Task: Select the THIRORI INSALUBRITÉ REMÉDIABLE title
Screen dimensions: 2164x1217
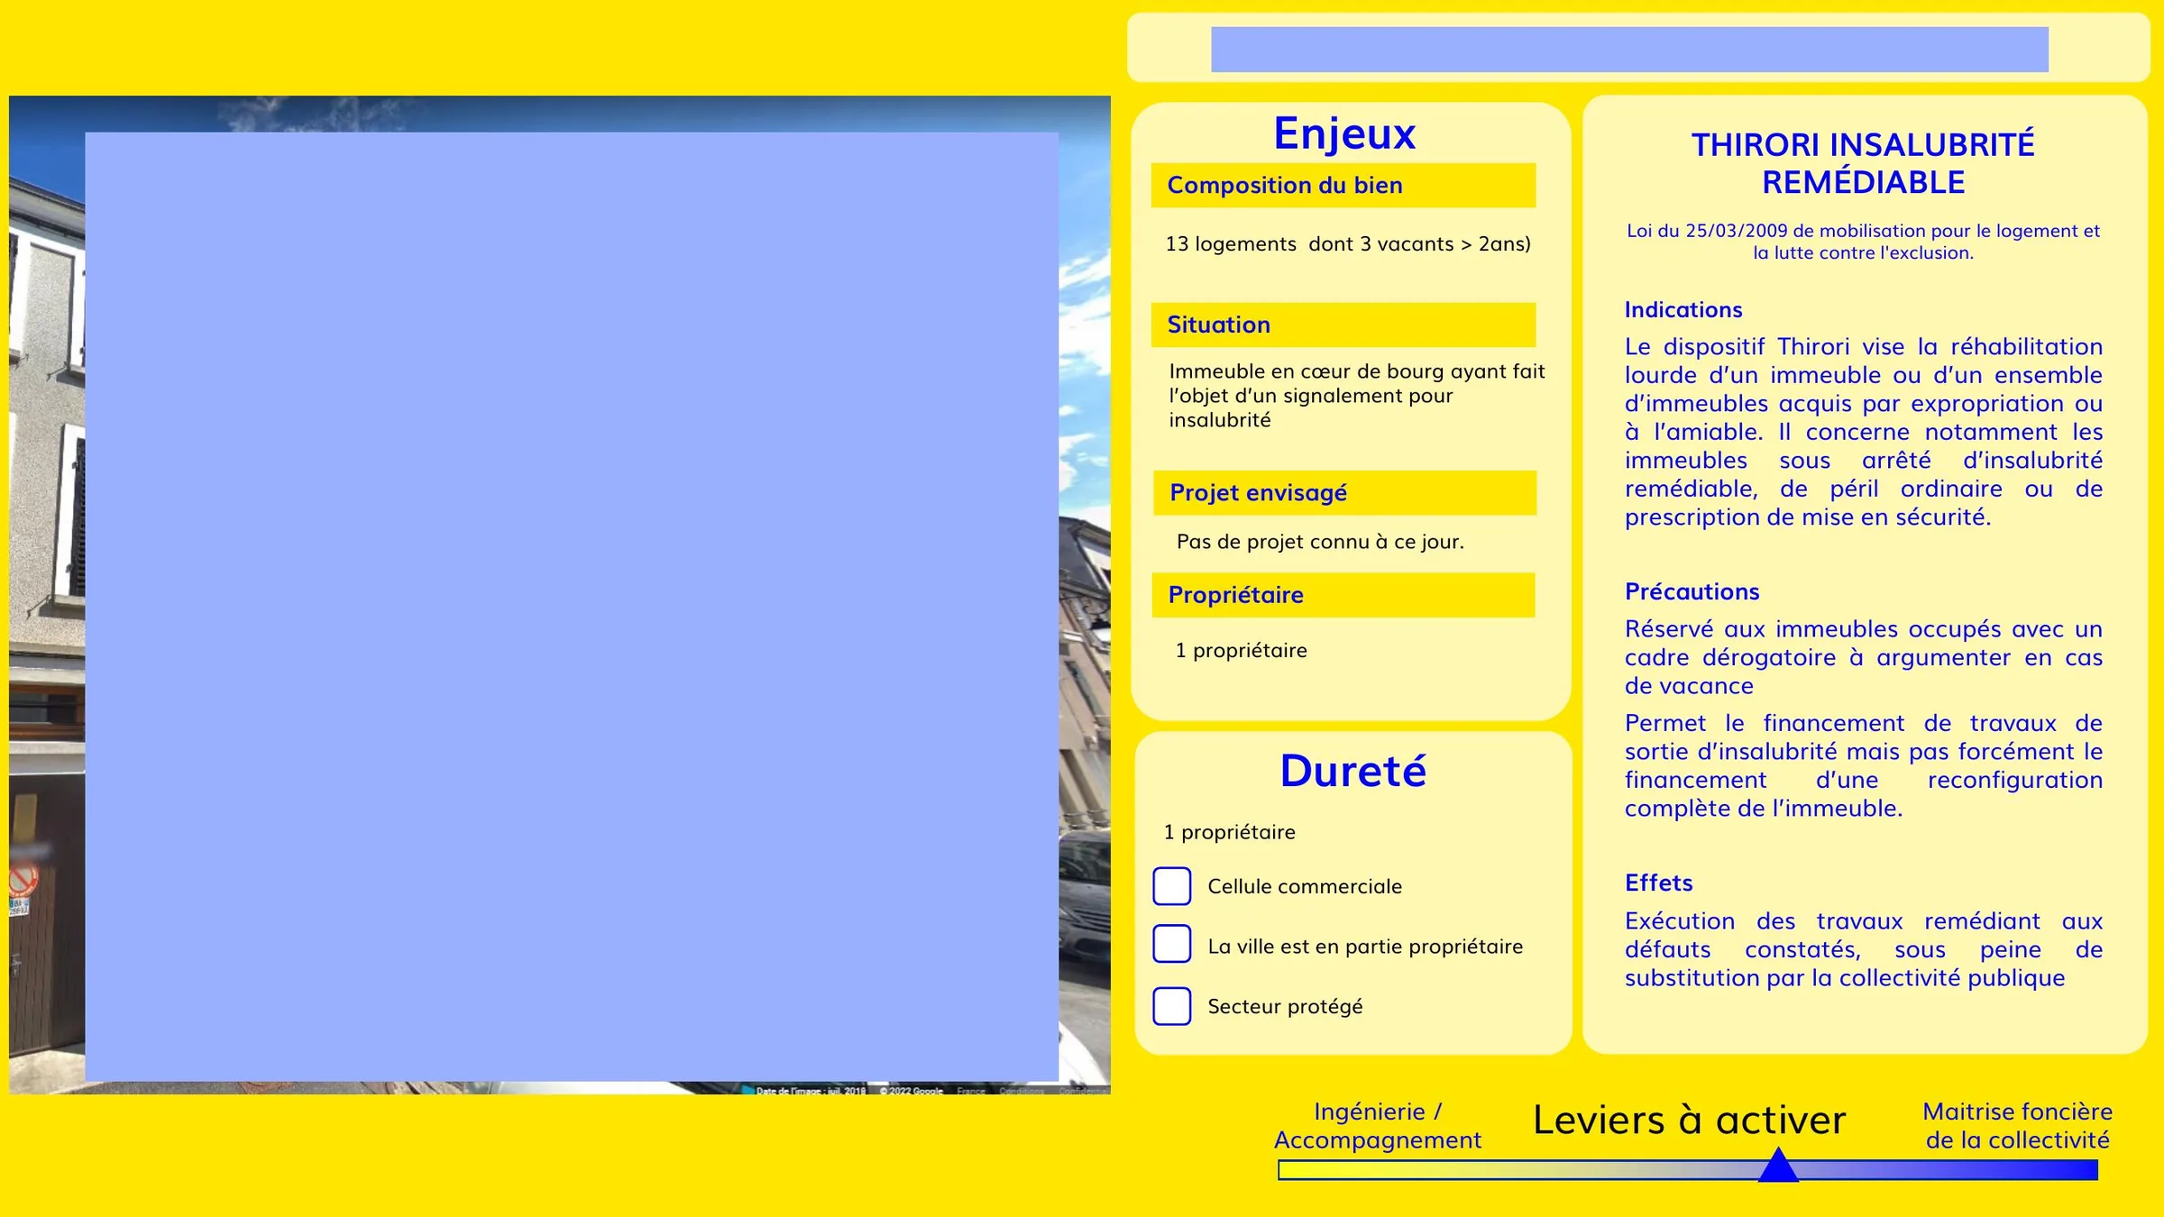Action: click(1863, 163)
